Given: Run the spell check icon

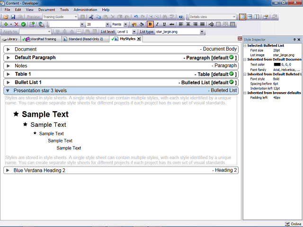Looking at the screenshot, I should coord(171,17).
